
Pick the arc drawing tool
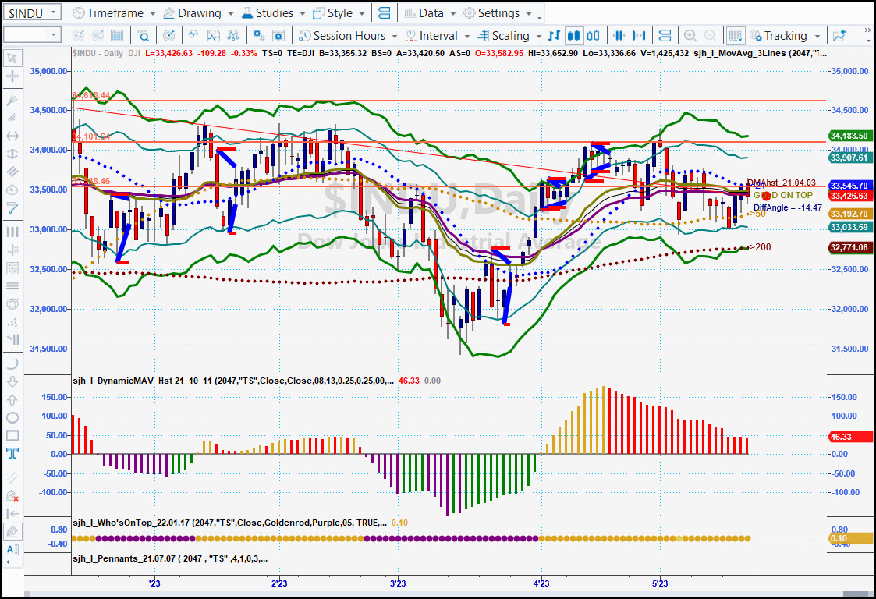click(x=12, y=363)
